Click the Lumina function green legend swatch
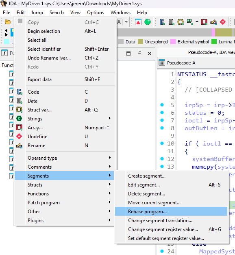This screenshot has width=235, height=255. click(214, 42)
